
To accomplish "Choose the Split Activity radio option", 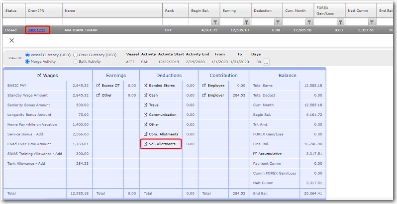I will coord(76,61).
